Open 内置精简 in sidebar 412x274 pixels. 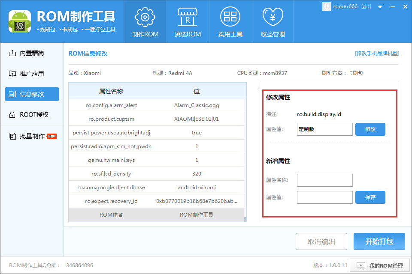tap(32, 54)
